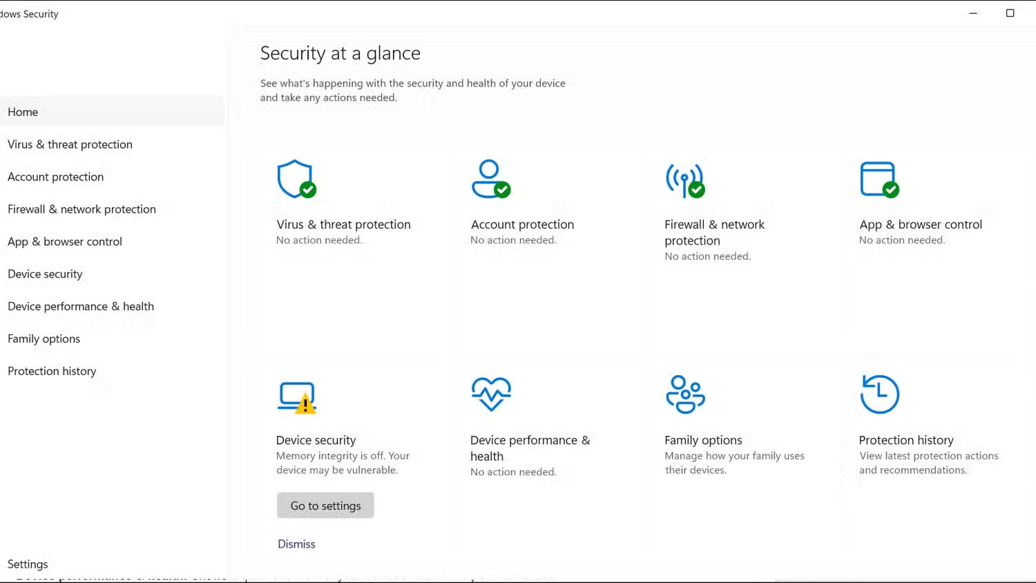Click the Firewall & network protection card title
Image resolution: width=1036 pixels, height=583 pixels.
coord(714,233)
